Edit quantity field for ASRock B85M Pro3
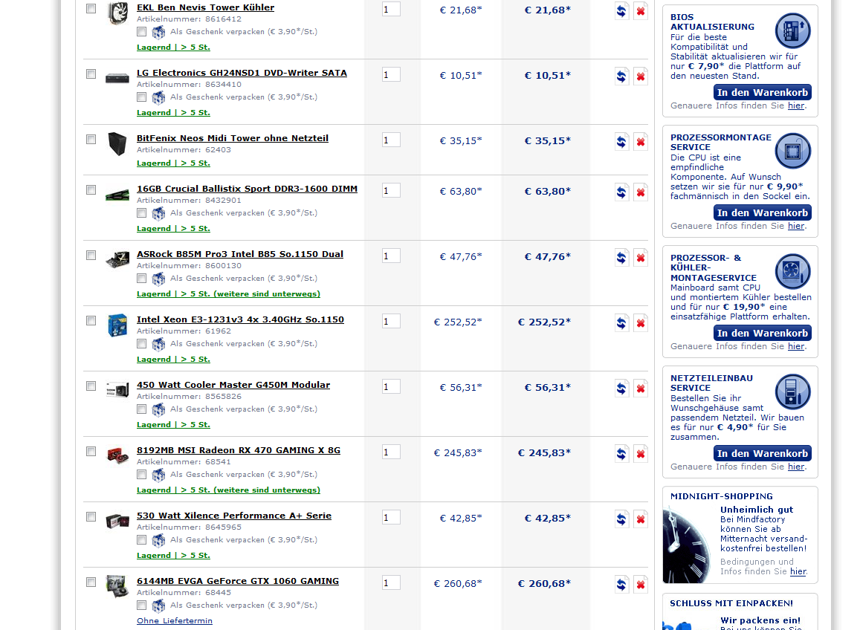860x630 pixels. [391, 256]
